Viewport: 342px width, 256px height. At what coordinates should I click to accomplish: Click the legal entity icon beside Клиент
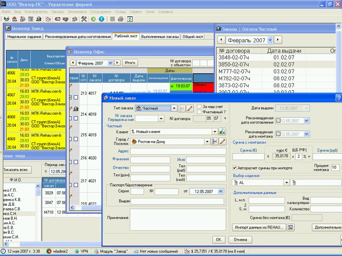tap(222, 131)
